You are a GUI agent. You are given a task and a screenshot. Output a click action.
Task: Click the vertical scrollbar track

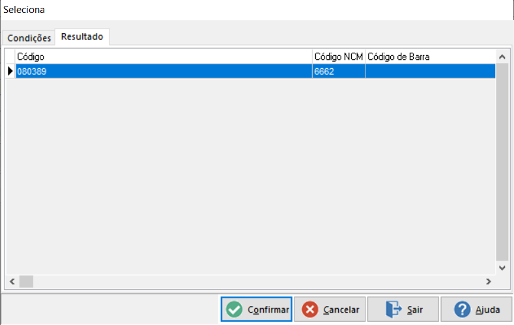click(502, 162)
